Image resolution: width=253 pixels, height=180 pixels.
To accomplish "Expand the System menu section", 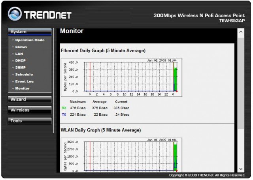I will click(29, 32).
